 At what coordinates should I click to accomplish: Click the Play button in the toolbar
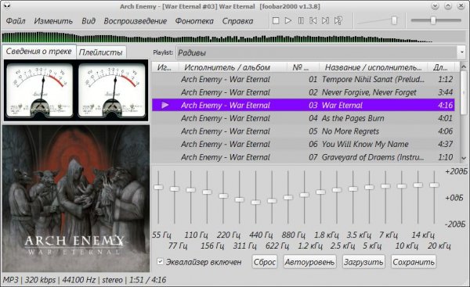(288, 20)
